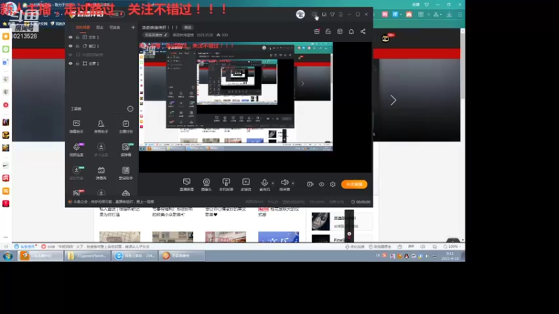Open hamburger menu in streaming app title bar
This screenshot has width=559, height=314.
click(341, 14)
